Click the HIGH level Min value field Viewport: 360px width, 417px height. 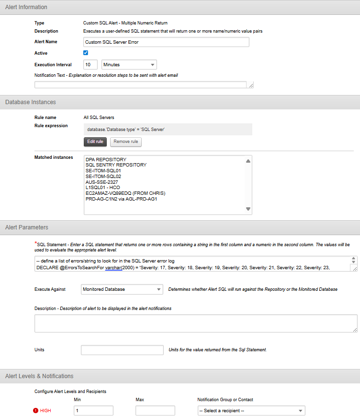click(x=94, y=411)
